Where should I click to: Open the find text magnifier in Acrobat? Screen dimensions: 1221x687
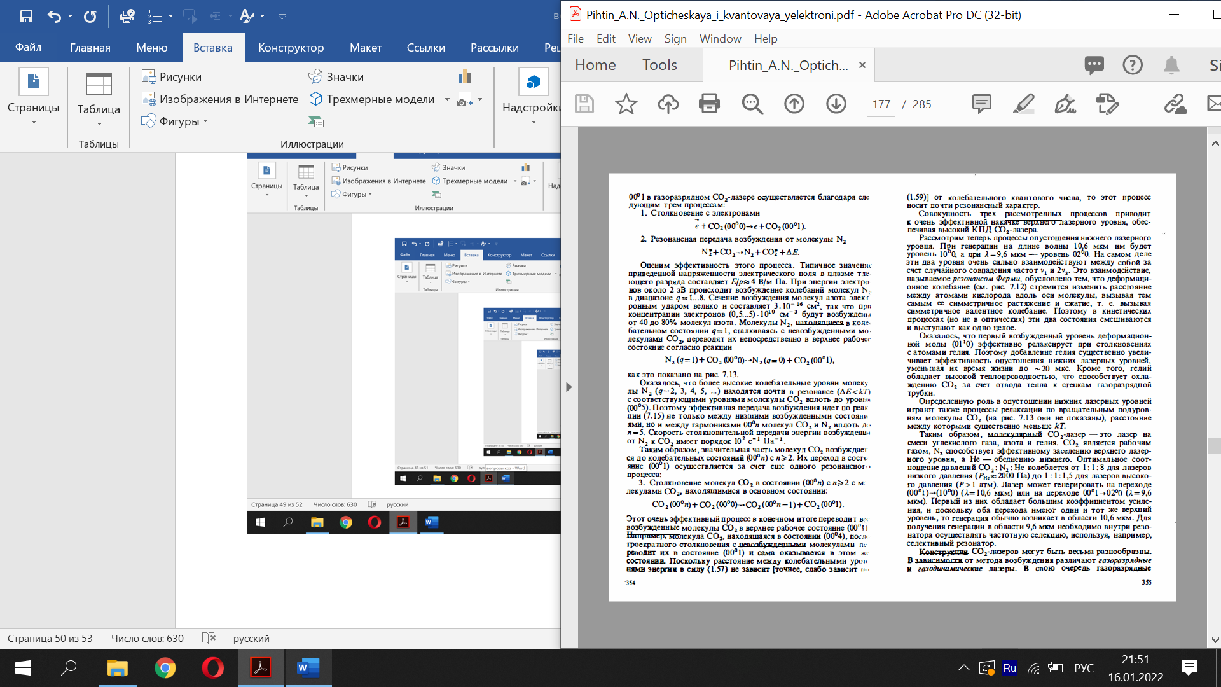pos(752,104)
